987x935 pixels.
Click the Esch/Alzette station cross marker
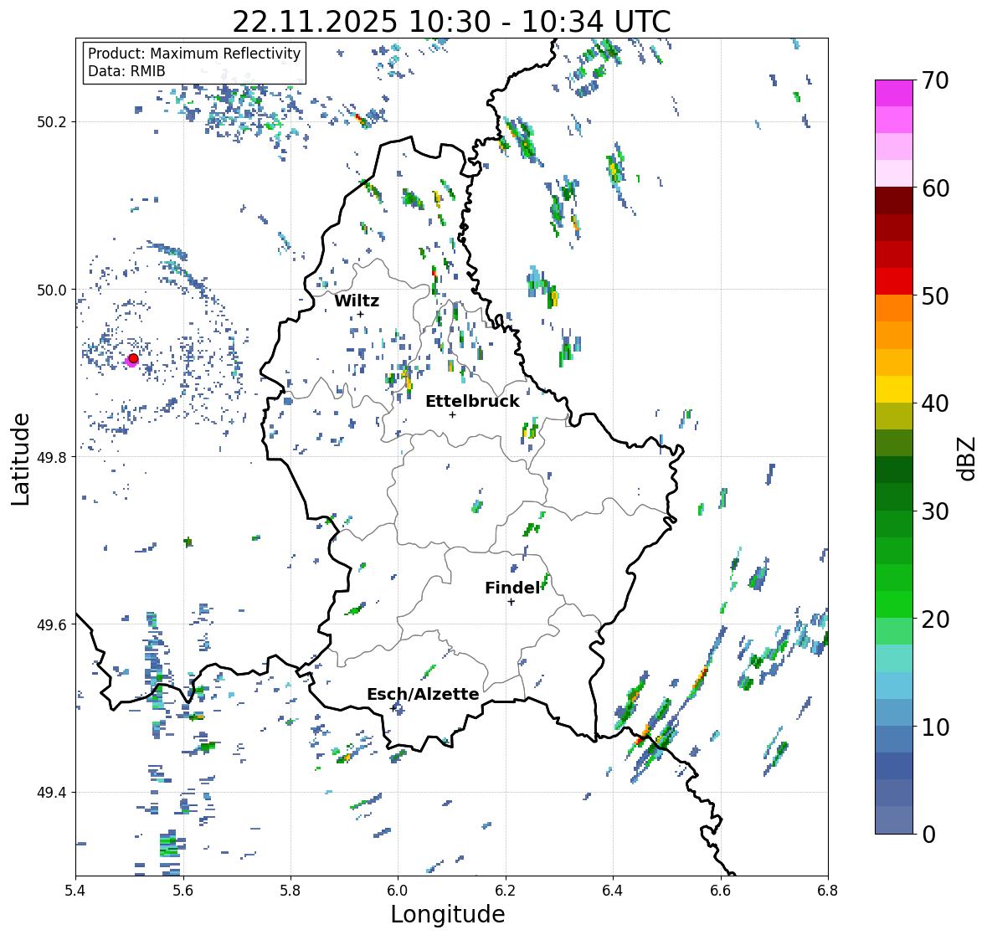393,708
